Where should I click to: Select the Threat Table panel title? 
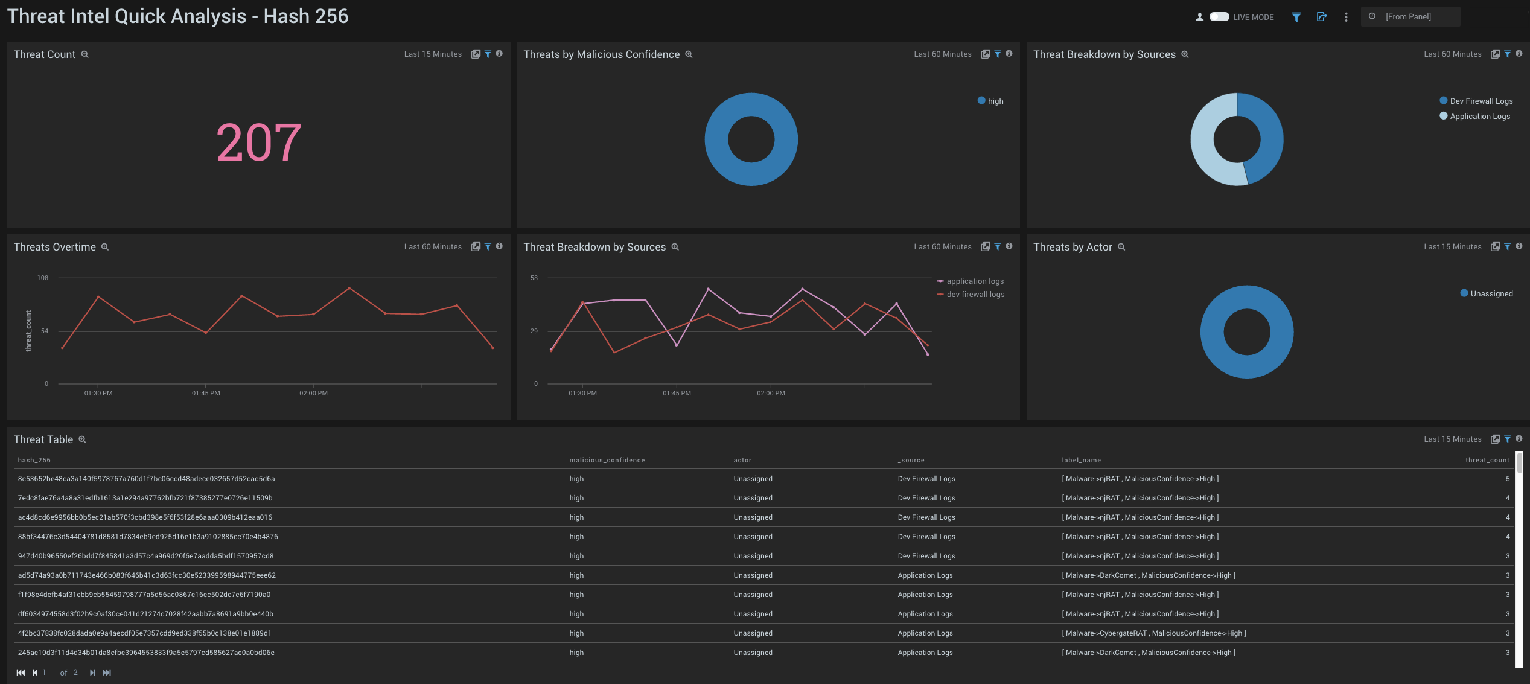coord(43,439)
